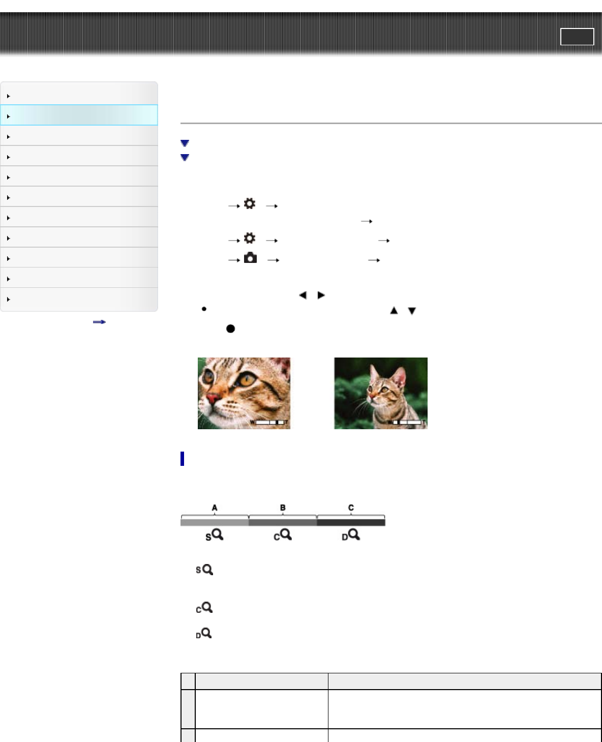Click the first blue down-triangle anchor

(x=185, y=143)
